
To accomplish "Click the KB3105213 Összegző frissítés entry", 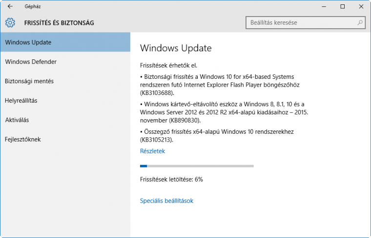I will point(217,136).
